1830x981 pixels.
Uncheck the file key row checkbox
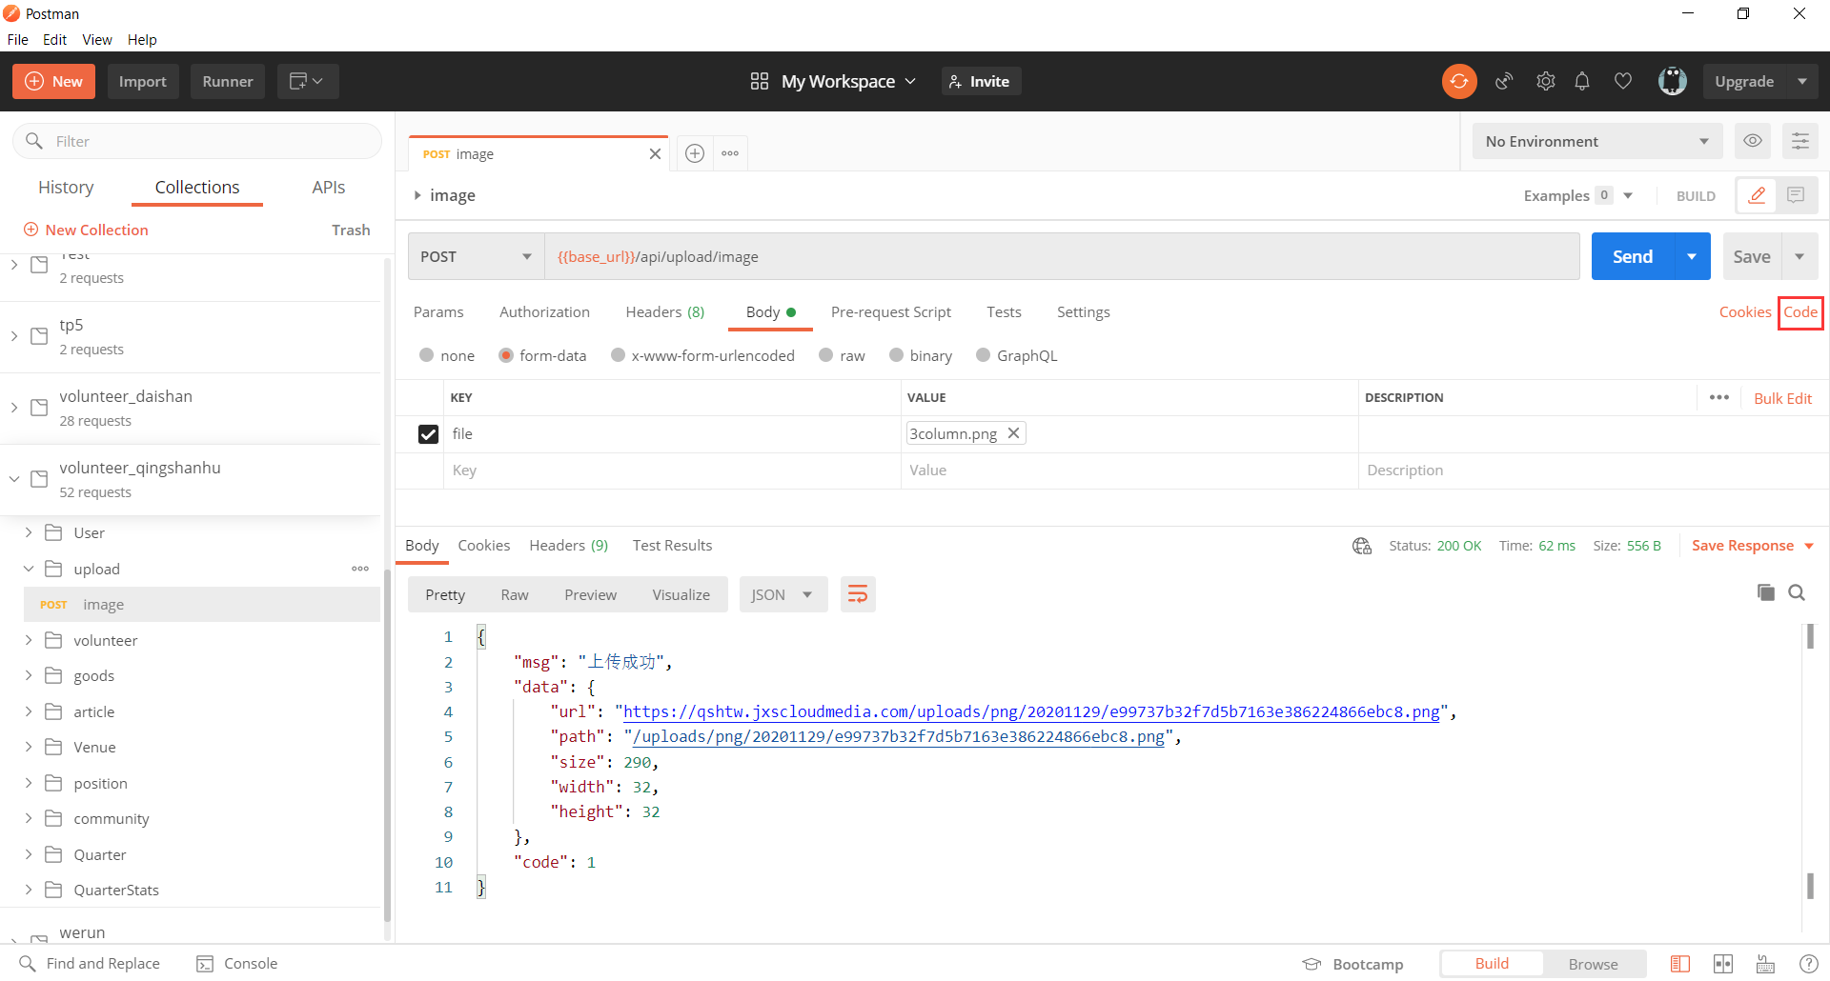428,434
